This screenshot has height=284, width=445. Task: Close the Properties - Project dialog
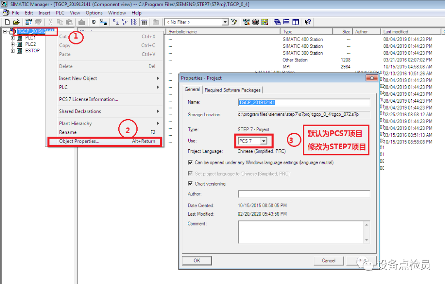tap(372, 78)
